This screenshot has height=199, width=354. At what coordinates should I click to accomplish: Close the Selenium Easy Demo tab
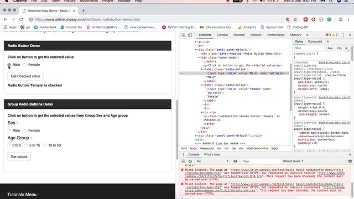pyautogui.click(x=74, y=11)
